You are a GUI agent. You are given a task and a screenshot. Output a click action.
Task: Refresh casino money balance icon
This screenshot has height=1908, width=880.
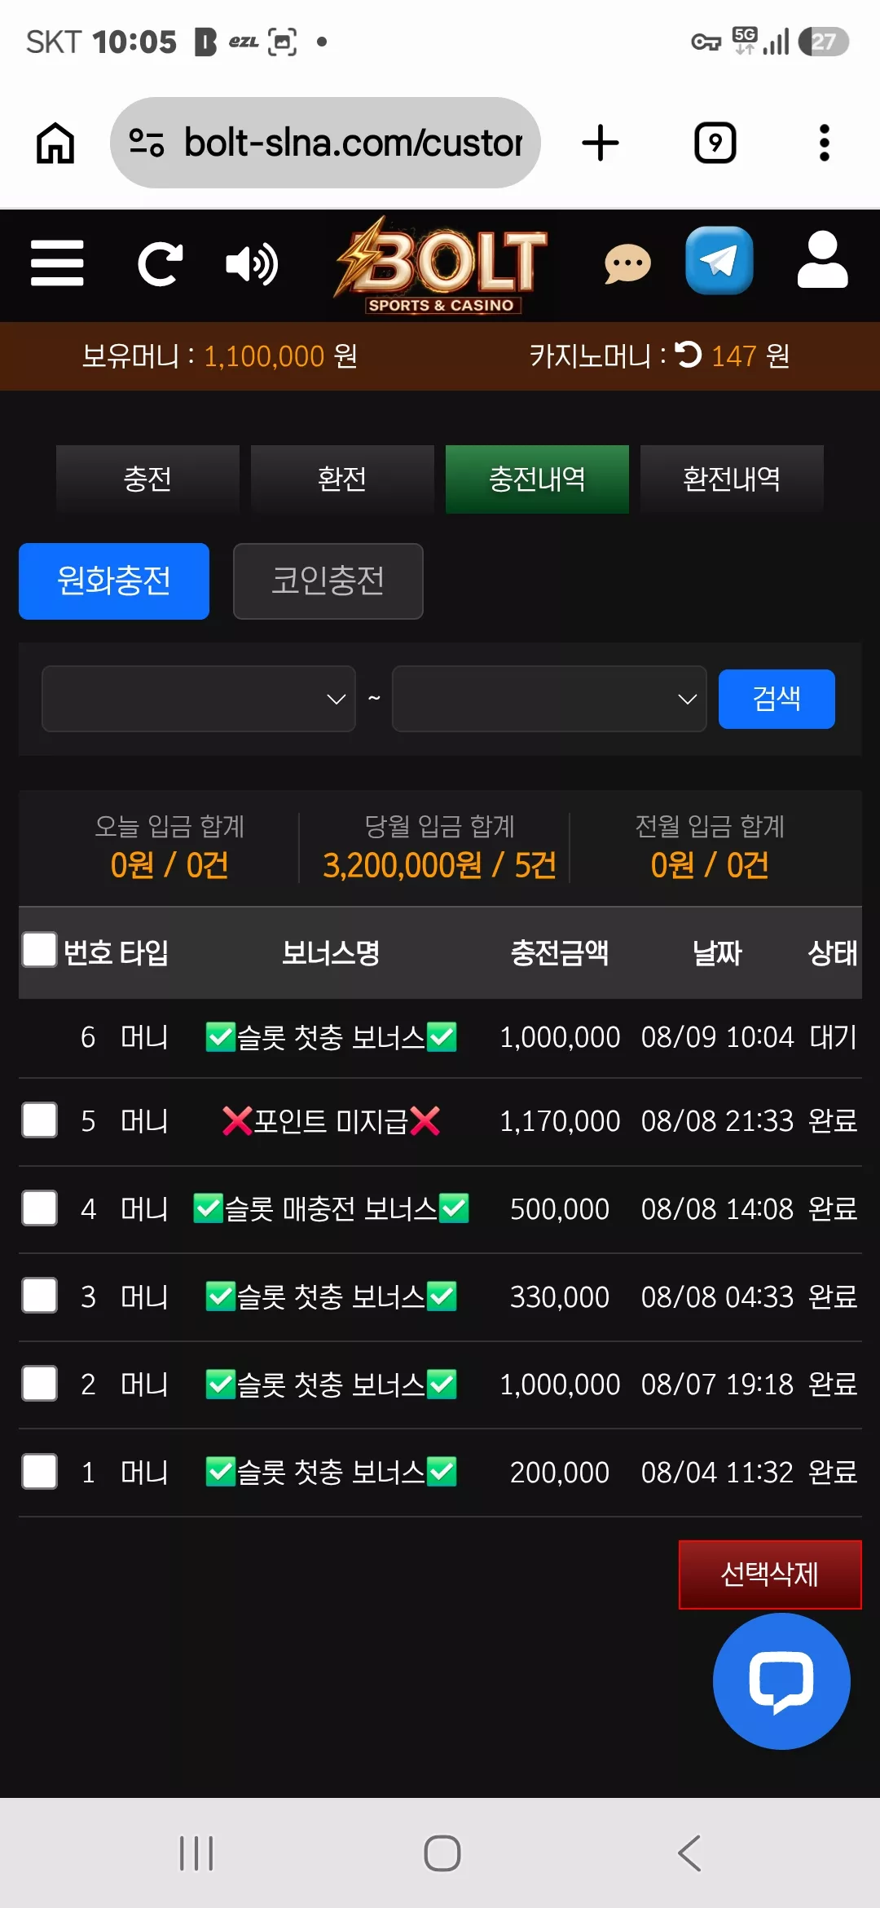click(x=689, y=355)
